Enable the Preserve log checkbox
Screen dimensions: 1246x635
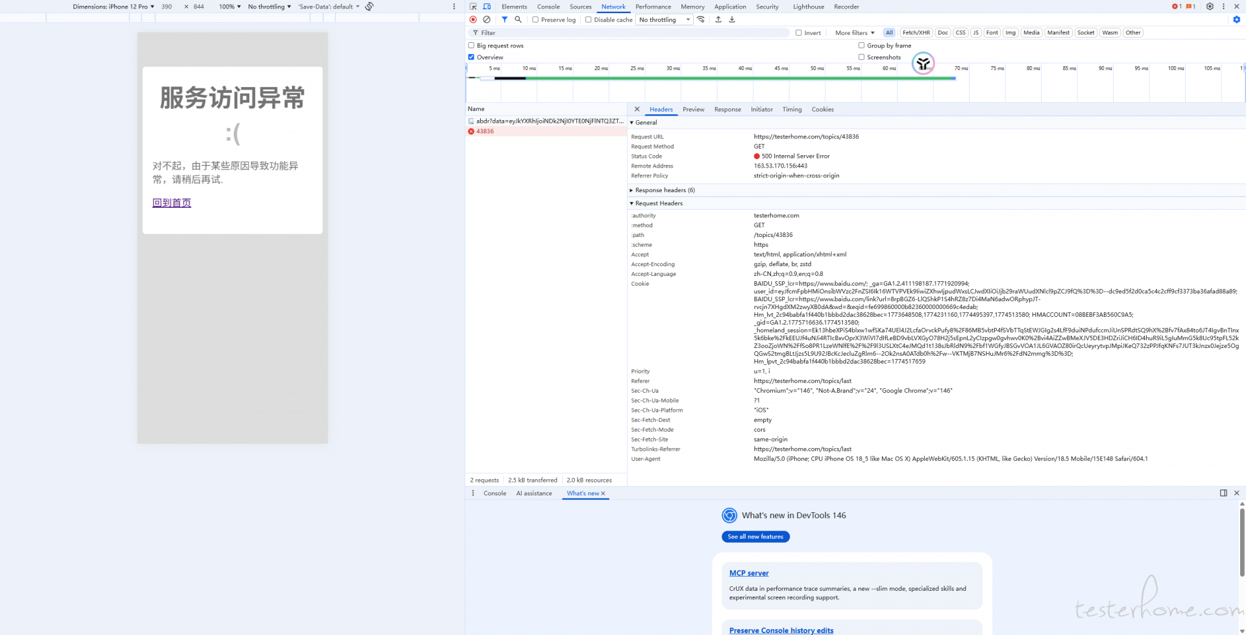point(535,19)
